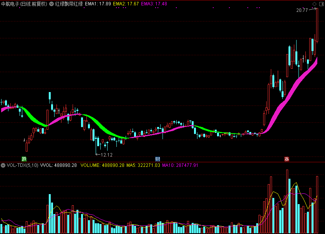Click the EMA2: 17.67 value
The height and width of the screenshot is (234, 325).
tap(126, 4)
